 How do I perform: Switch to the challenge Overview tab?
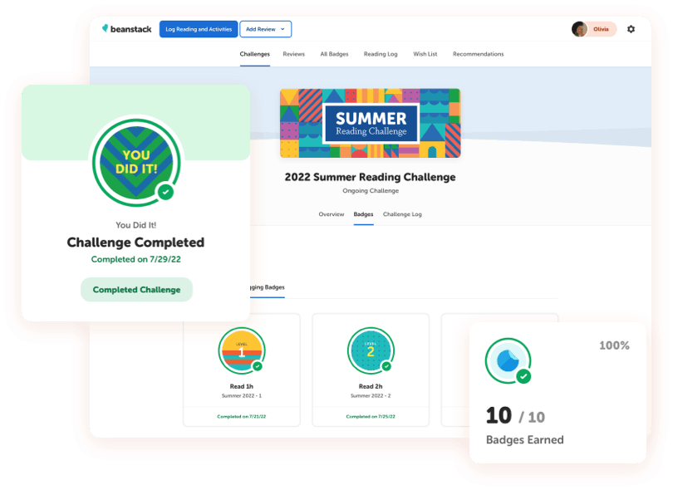pos(331,214)
